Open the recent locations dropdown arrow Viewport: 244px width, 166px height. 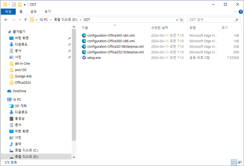tap(20, 20)
